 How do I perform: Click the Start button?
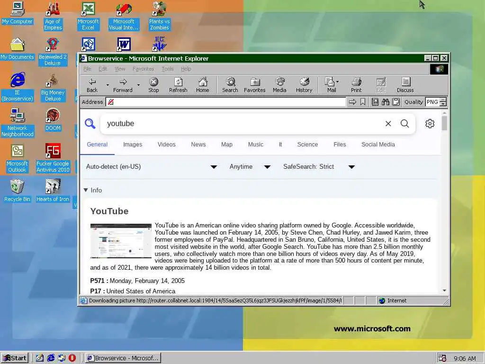click(15, 358)
